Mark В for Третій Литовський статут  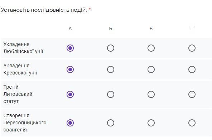(x=151, y=94)
